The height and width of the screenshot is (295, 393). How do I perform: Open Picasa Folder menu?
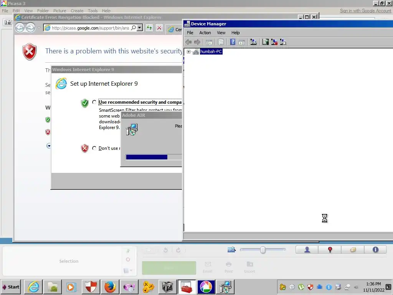point(43,11)
